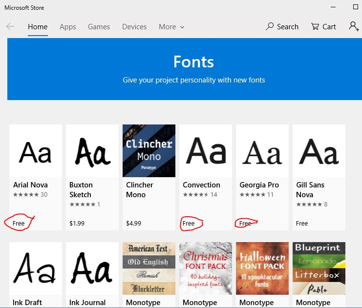This screenshot has width=362, height=308.
Task: Click the Buxton Sketch star rating 1
Action: (85, 205)
